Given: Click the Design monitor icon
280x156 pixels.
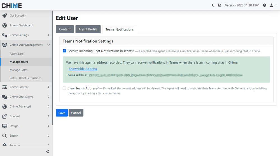Looking at the screenshot, I should 5,126.
